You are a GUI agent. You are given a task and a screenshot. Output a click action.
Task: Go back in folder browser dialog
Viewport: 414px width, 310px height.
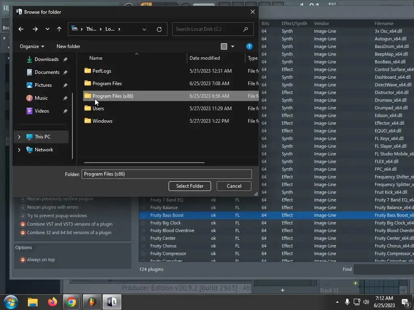pos(21,29)
